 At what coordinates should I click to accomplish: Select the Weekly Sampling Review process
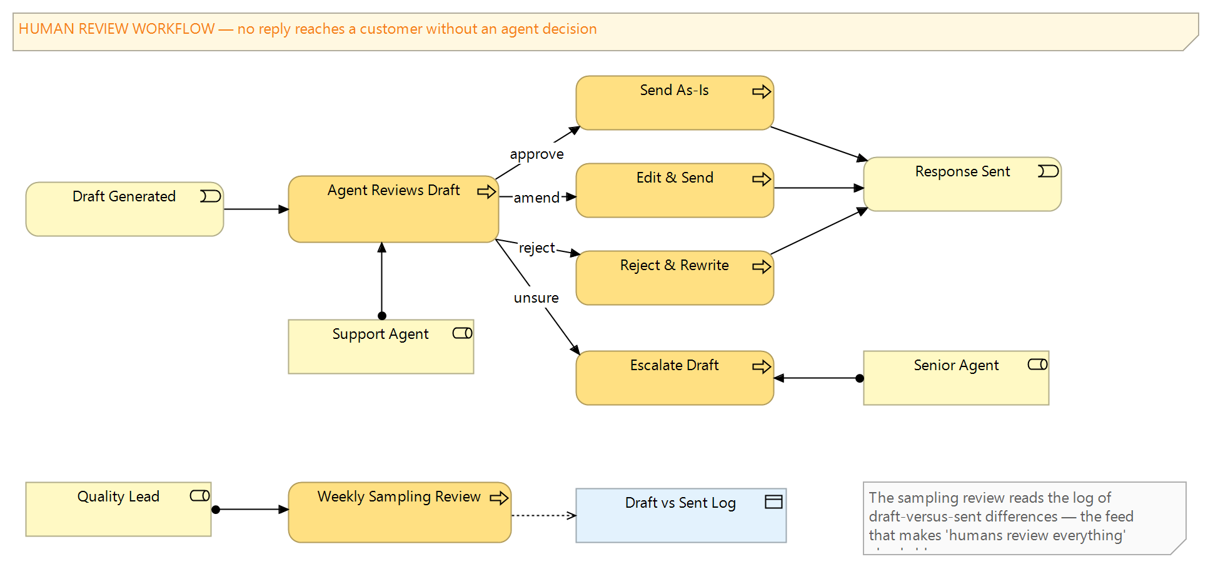400,513
